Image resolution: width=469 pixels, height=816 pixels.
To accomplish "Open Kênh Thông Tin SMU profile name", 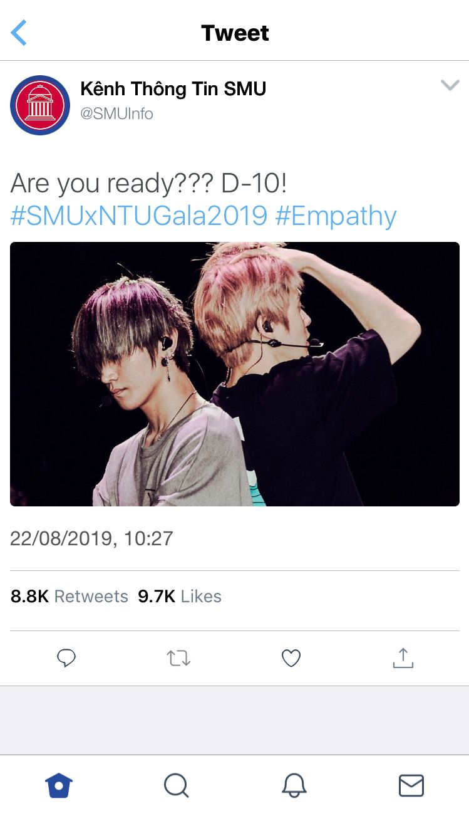I will (173, 89).
